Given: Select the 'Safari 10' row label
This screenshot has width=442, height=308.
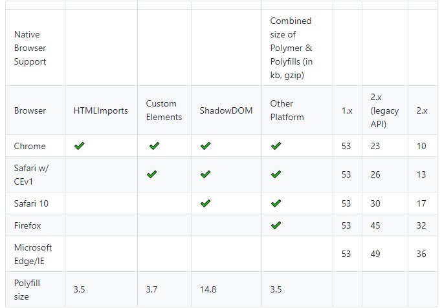Looking at the screenshot, I should pos(31,203).
